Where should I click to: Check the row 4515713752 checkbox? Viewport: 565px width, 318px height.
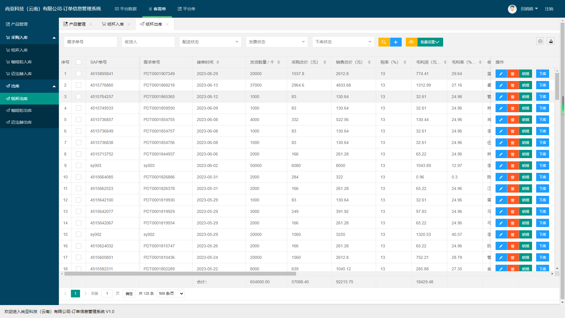79,154
